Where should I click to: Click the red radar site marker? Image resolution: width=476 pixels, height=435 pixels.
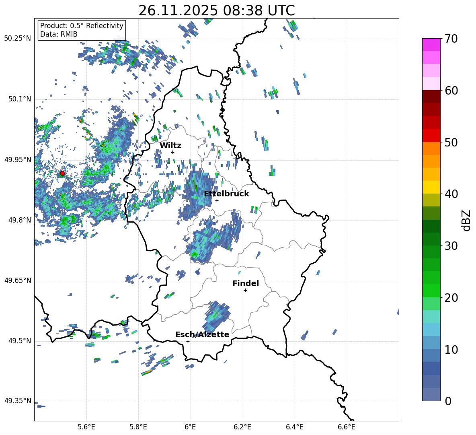tap(62, 173)
